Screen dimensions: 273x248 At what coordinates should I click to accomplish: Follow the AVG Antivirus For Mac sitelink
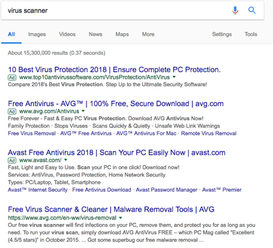point(146,133)
